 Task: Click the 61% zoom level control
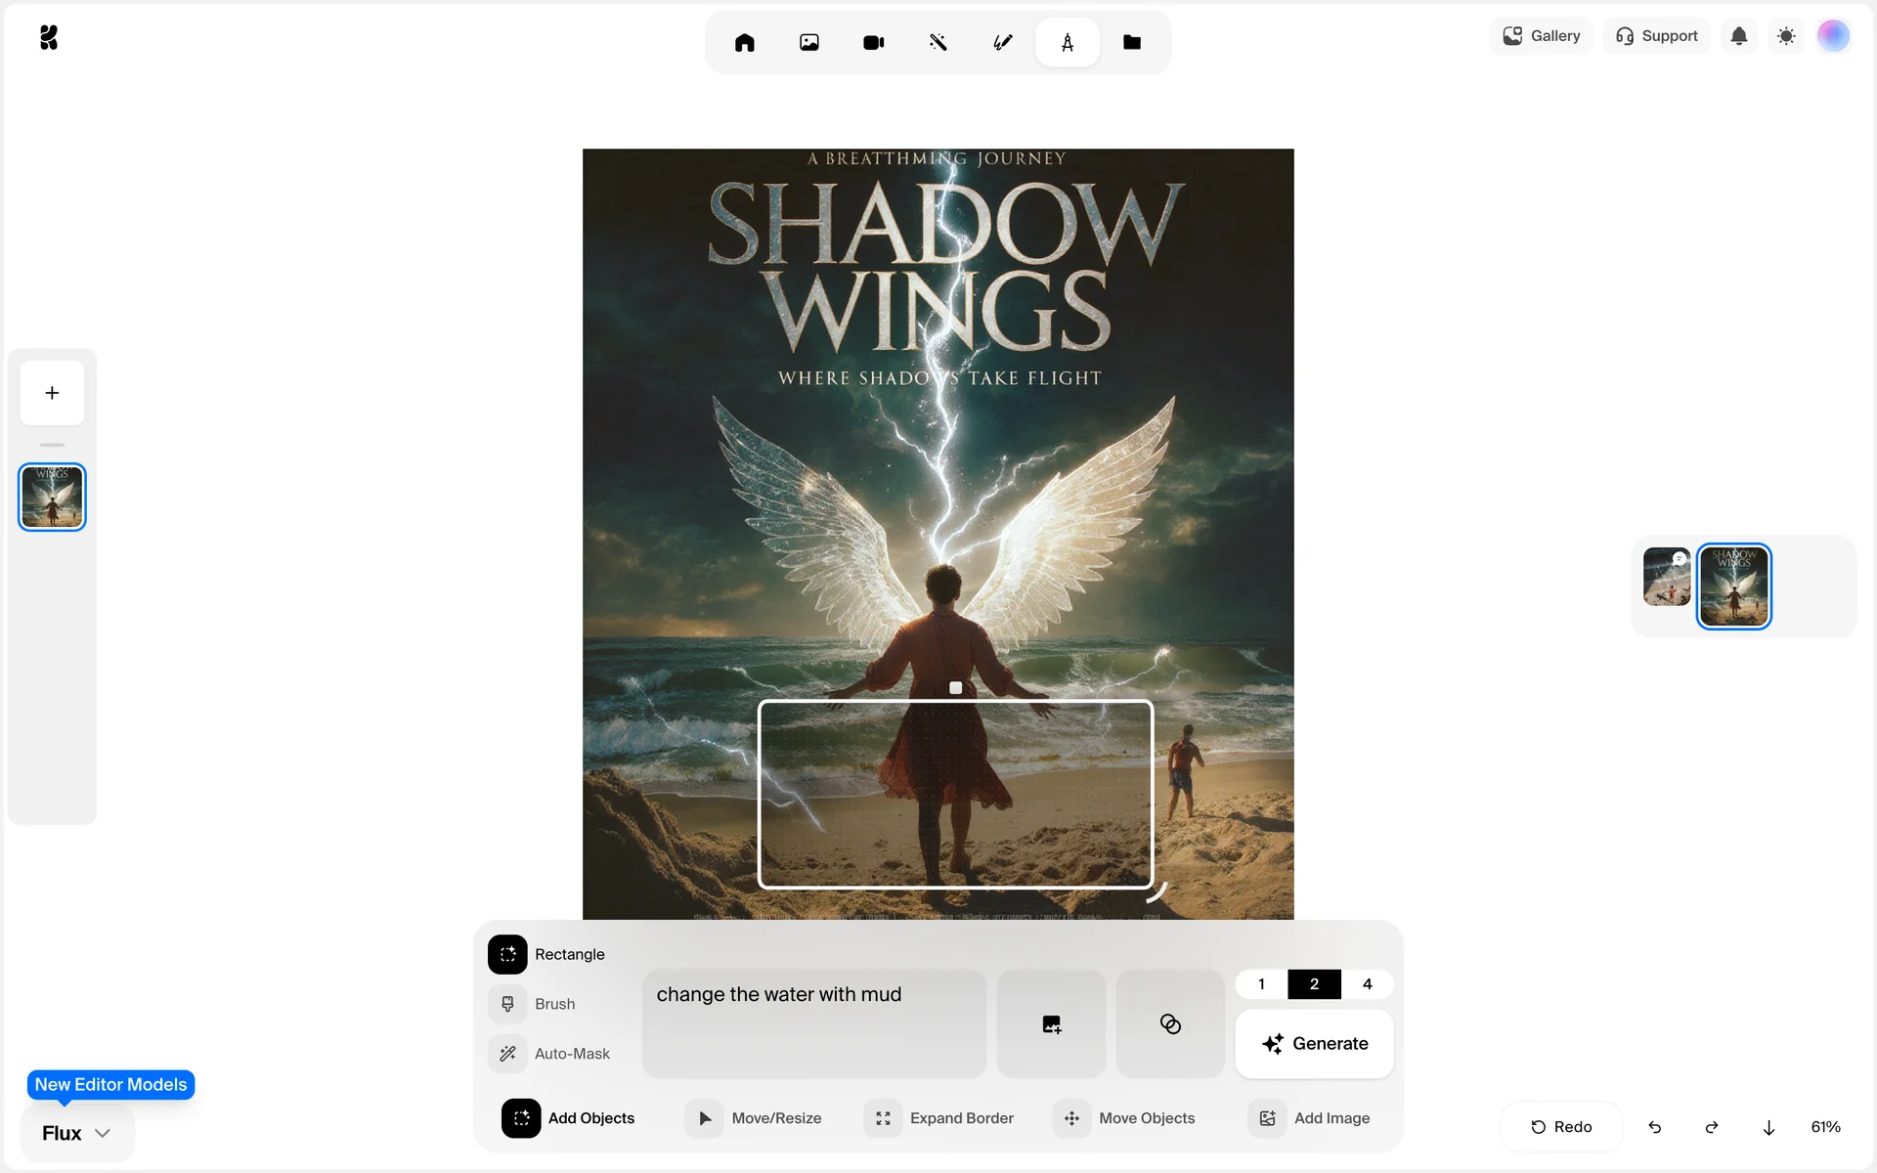[x=1825, y=1127]
